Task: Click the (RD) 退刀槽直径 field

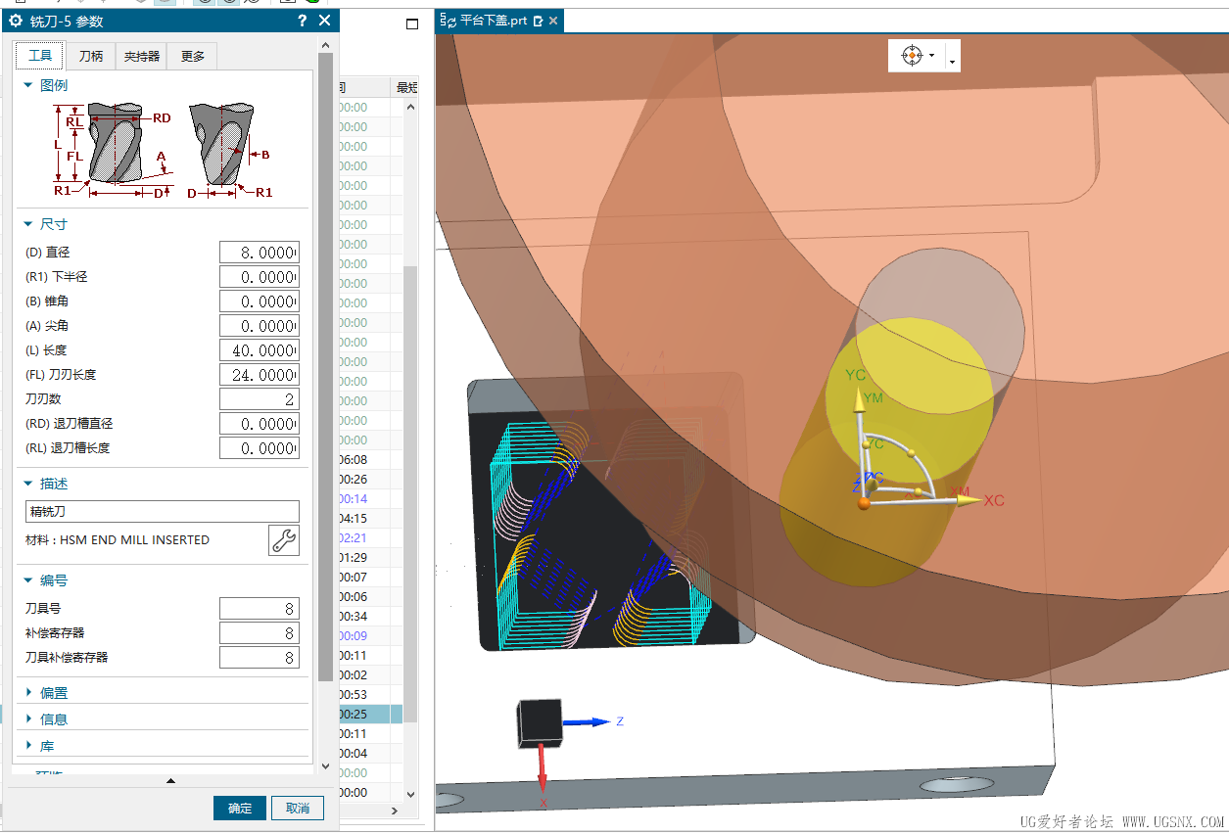Action: (x=260, y=424)
